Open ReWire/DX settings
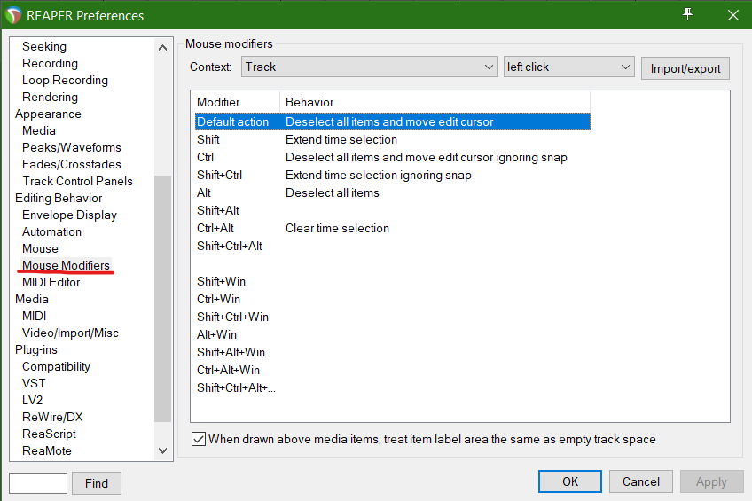This screenshot has width=752, height=501. pyautogui.click(x=52, y=417)
